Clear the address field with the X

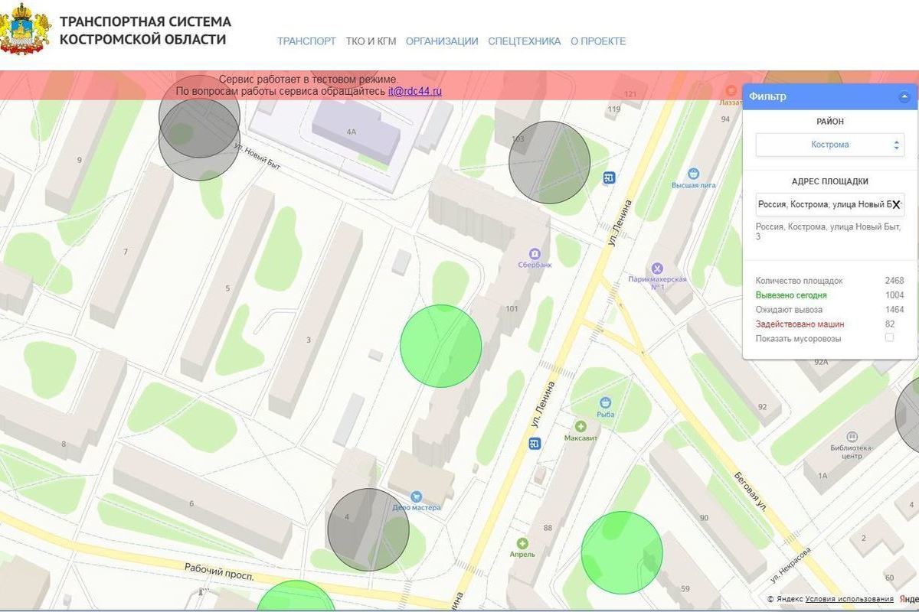pyautogui.click(x=895, y=205)
